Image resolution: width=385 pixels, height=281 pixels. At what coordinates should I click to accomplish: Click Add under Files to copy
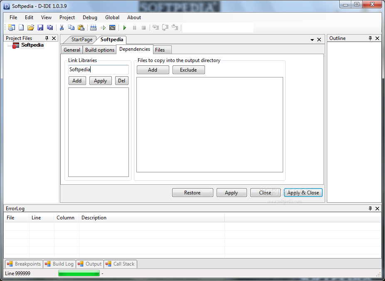pyautogui.click(x=153, y=70)
